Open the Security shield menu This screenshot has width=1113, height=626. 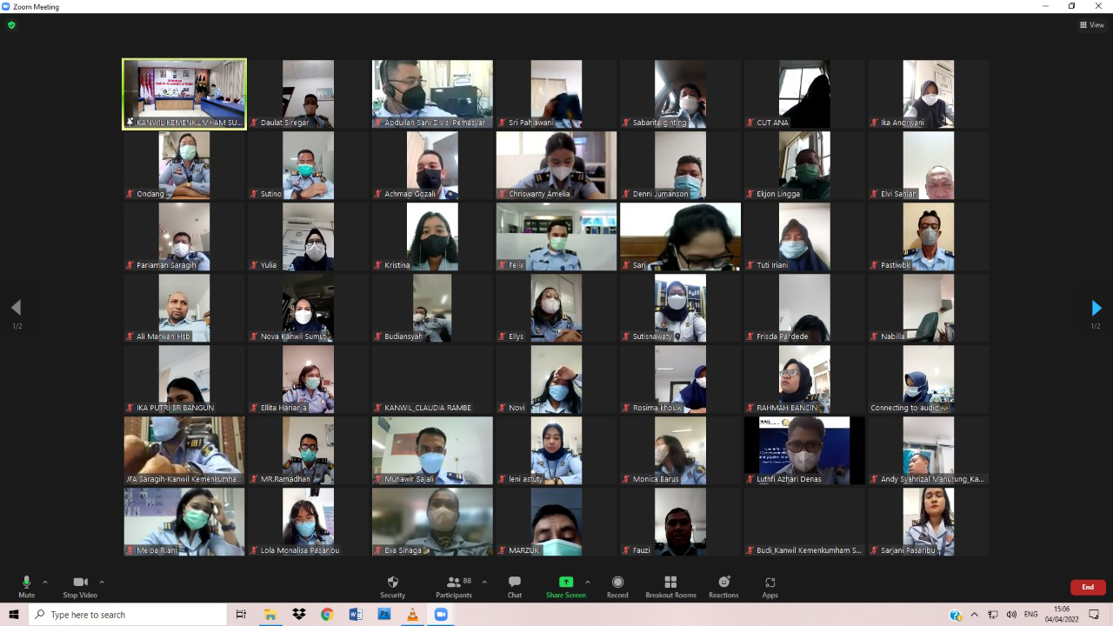[x=392, y=586]
